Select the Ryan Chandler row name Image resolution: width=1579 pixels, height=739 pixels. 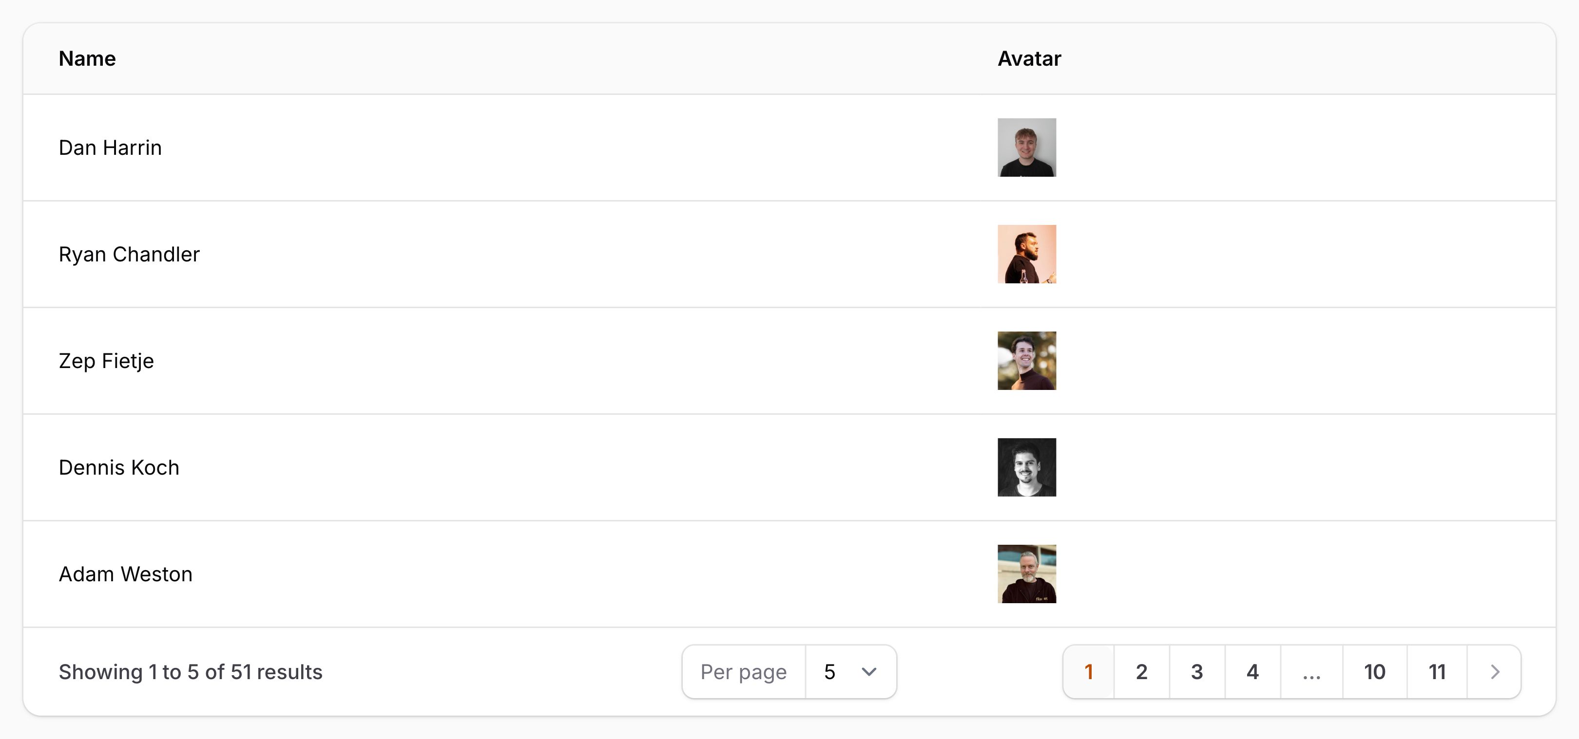point(129,254)
